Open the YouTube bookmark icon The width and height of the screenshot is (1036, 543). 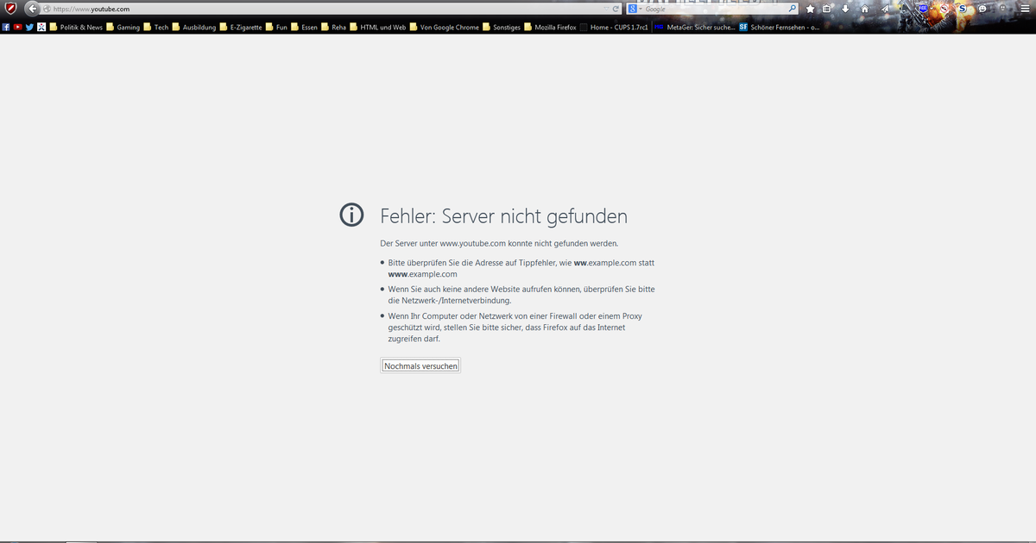pyautogui.click(x=17, y=27)
